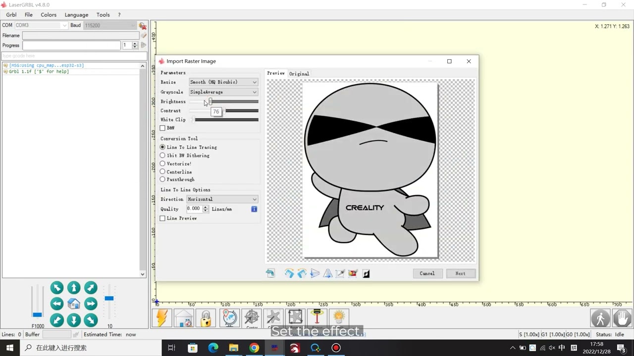Viewport: 634px width, 356px height.
Task: Click the globe set-zero button
Action: coord(229,318)
